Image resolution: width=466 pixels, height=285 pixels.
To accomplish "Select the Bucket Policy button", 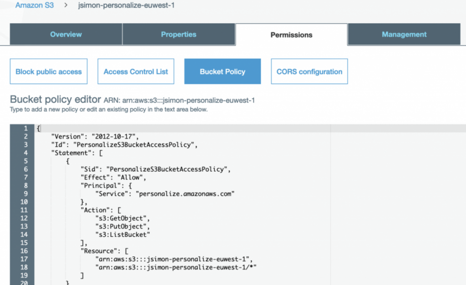I will tap(223, 71).
